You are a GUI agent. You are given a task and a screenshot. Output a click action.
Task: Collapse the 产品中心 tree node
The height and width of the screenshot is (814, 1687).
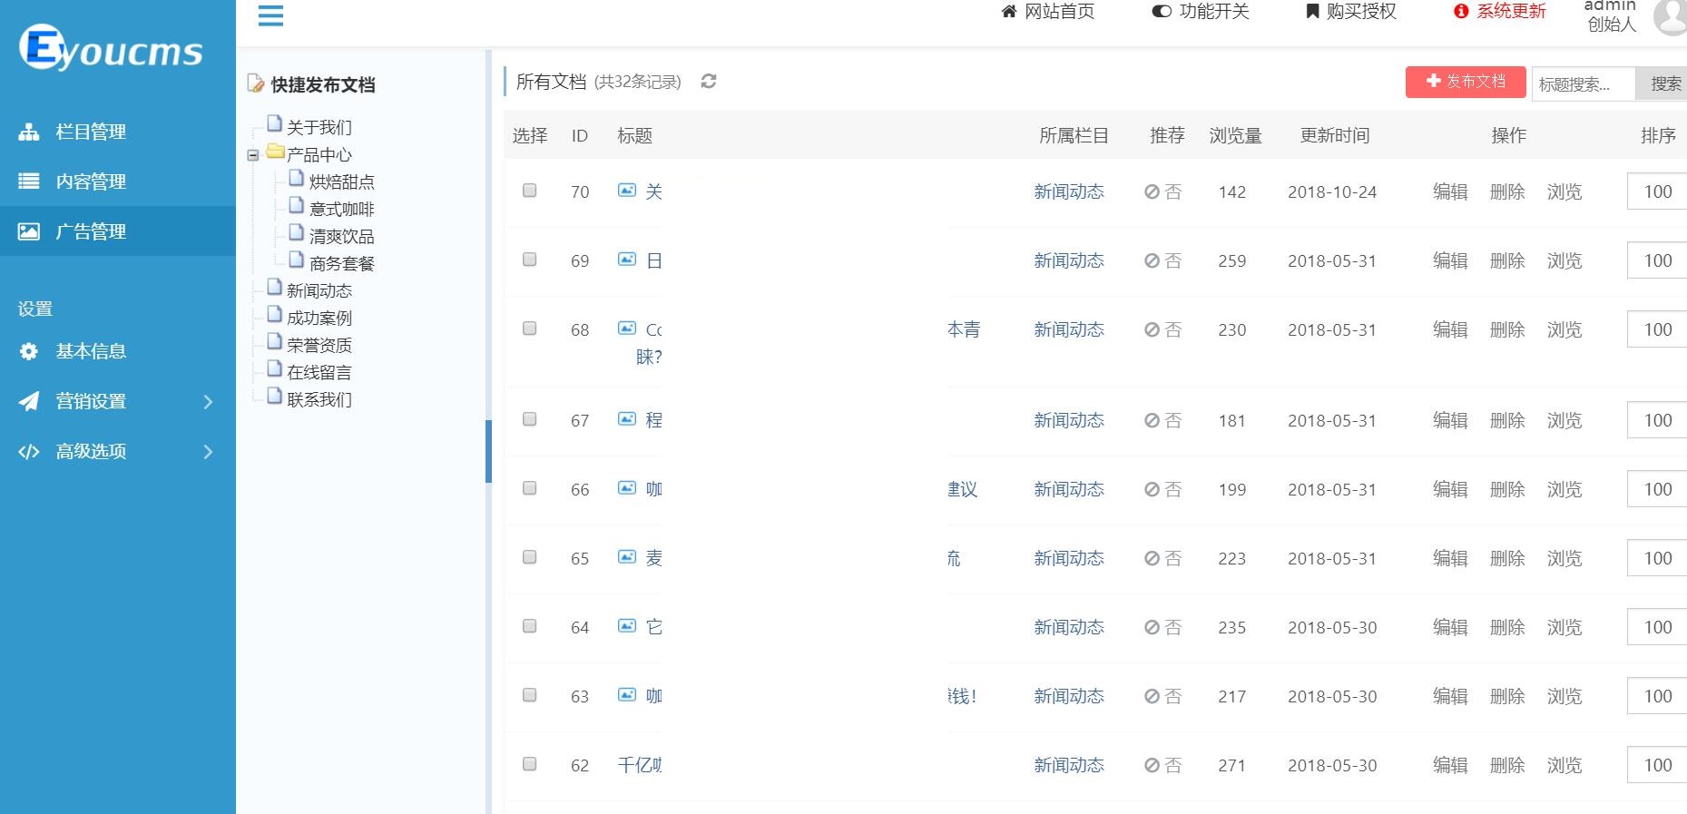click(x=253, y=155)
